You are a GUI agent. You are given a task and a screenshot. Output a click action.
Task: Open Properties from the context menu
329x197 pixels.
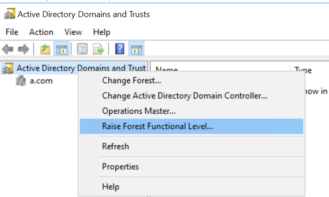(x=192, y=166)
